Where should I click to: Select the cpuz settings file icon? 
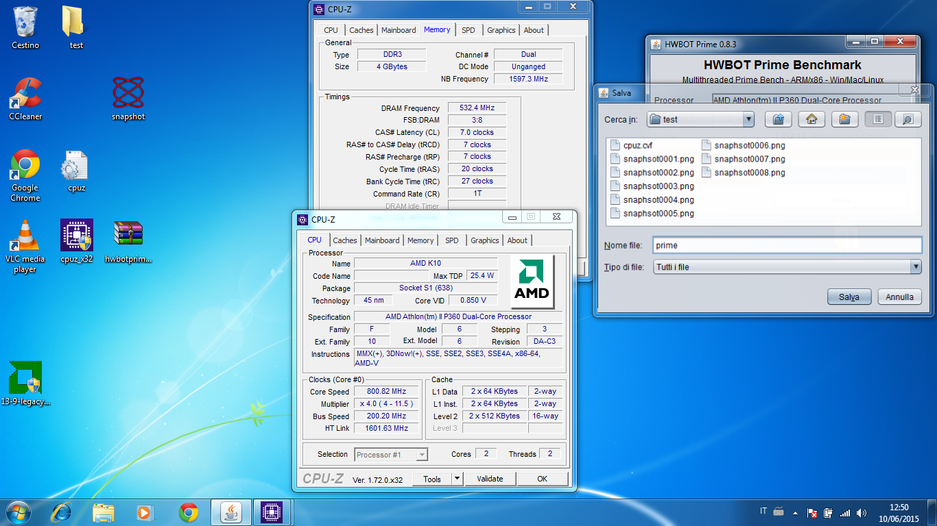(76, 170)
